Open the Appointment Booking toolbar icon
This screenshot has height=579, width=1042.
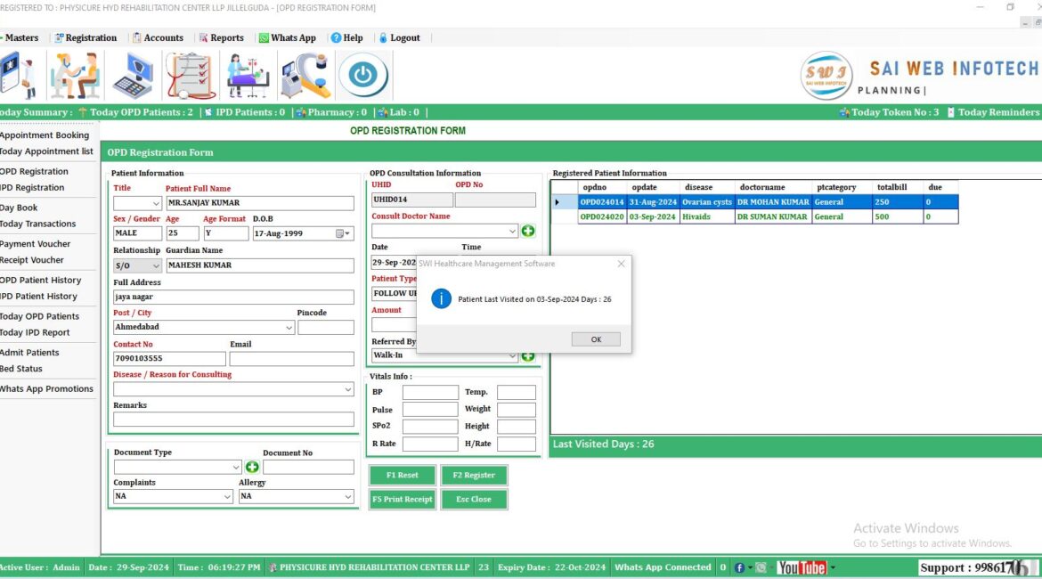point(20,76)
